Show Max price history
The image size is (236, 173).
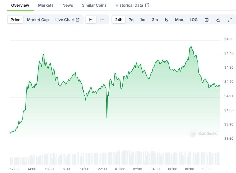click(179, 20)
